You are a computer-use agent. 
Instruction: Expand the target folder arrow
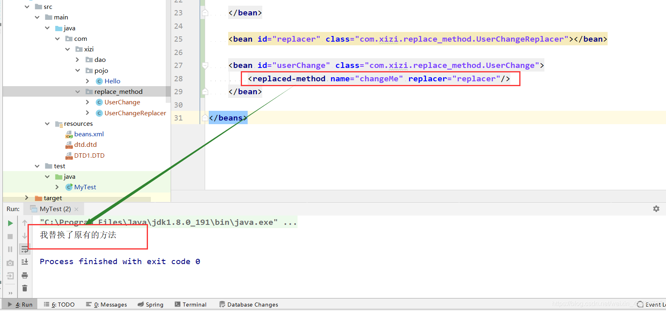pos(27,198)
